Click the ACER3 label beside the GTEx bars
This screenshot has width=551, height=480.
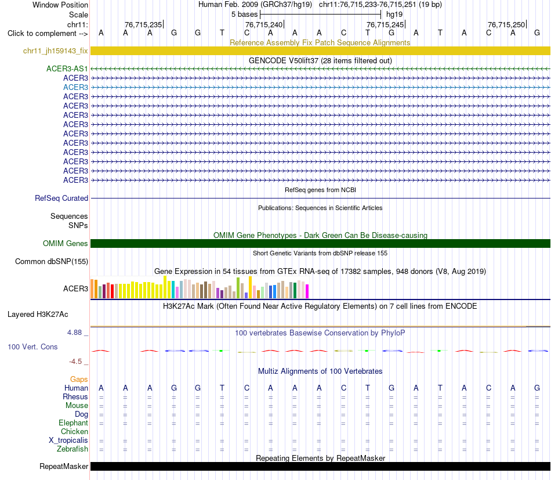coord(75,288)
